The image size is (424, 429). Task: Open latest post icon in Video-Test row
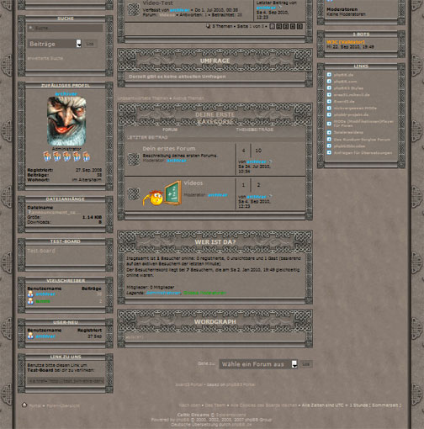[x=279, y=8]
